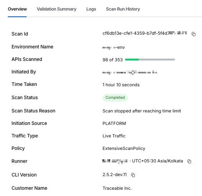Copy the Scan Id value
Viewport: 202px width, 196px height.
coord(193,34)
